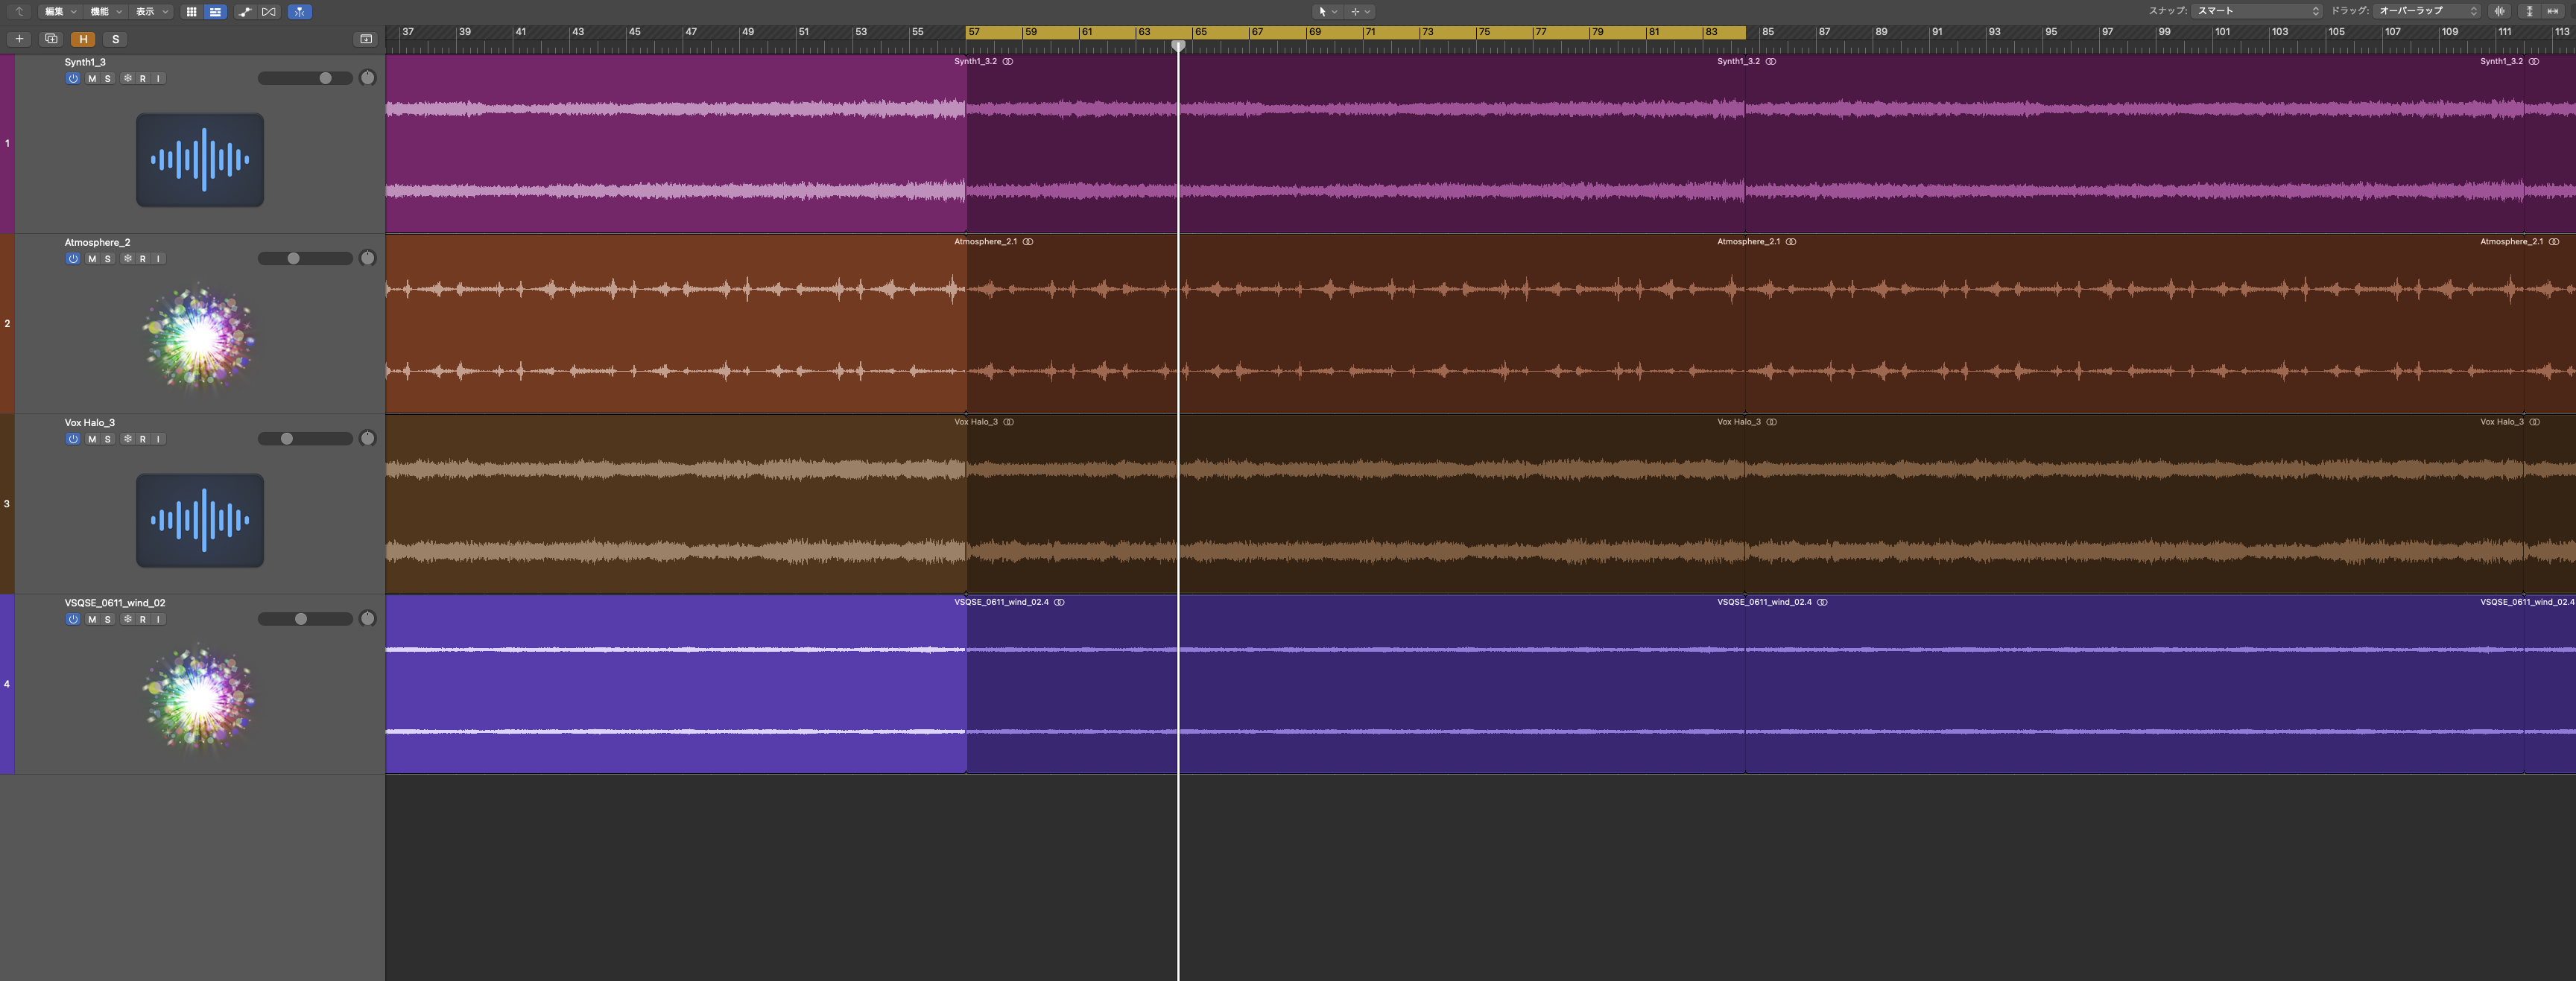Open the ドラッグ overlap dropdown
This screenshot has height=981, width=2576.
[x=2428, y=11]
